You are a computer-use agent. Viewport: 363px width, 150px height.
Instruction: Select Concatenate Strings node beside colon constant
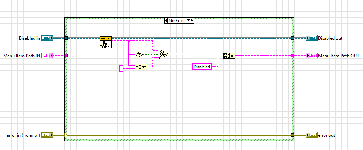[x=141, y=67]
